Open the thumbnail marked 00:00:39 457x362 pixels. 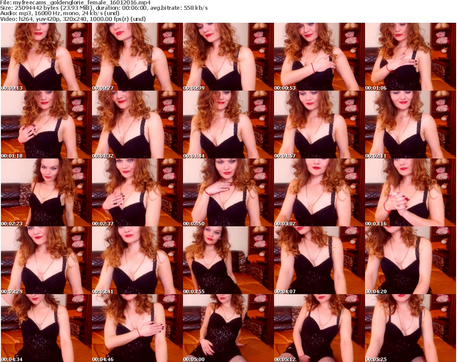point(228,57)
